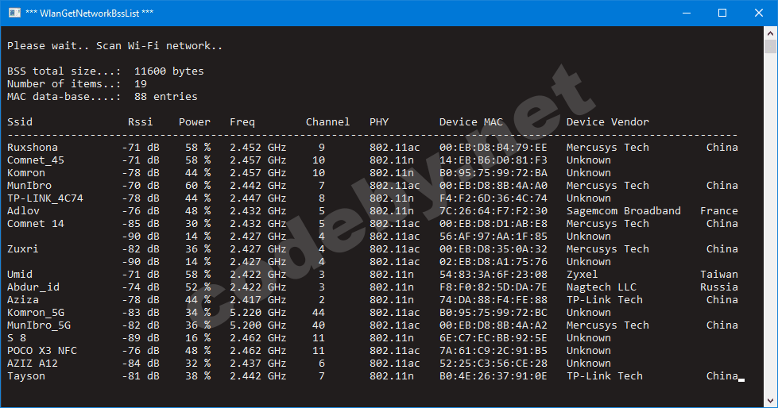
Task: Click MAC address 54:83:3A:6F:23:08
Action: tap(494, 274)
